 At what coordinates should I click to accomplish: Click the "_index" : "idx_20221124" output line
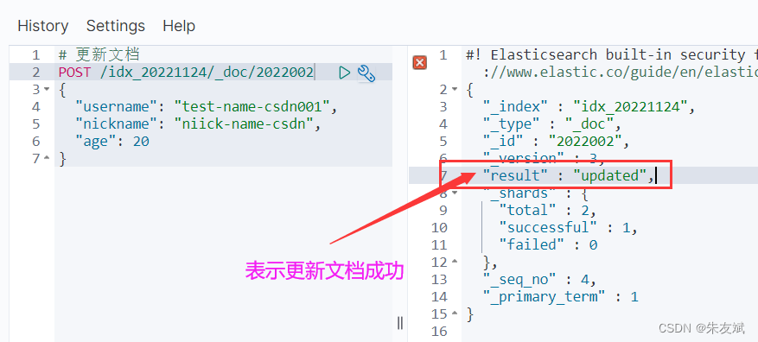point(589,107)
